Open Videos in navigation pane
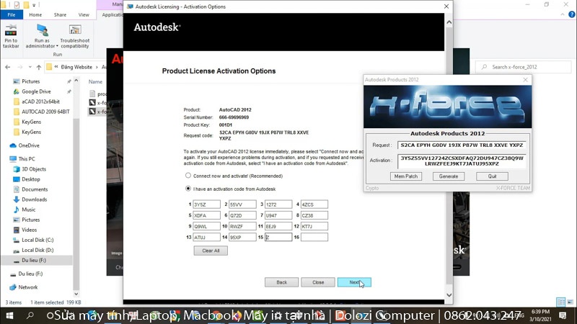This screenshot has width=577, height=324. pyautogui.click(x=29, y=230)
